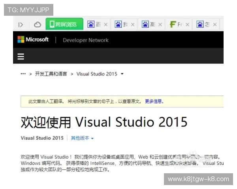
Task: Click the 欢迎使用 Visual Studio 2015 heading
Action: pyautogui.click(x=104, y=122)
